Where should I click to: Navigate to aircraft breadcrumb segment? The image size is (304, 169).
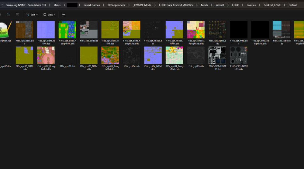tap(220, 5)
